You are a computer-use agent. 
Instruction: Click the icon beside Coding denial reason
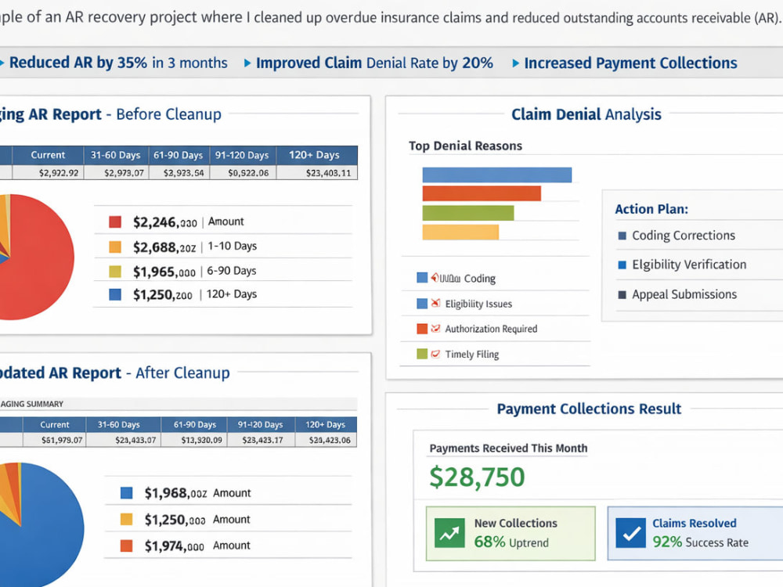click(435, 278)
